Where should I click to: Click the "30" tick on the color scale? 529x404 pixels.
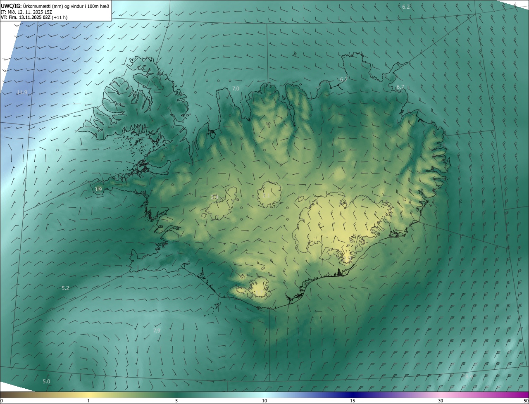441,401
